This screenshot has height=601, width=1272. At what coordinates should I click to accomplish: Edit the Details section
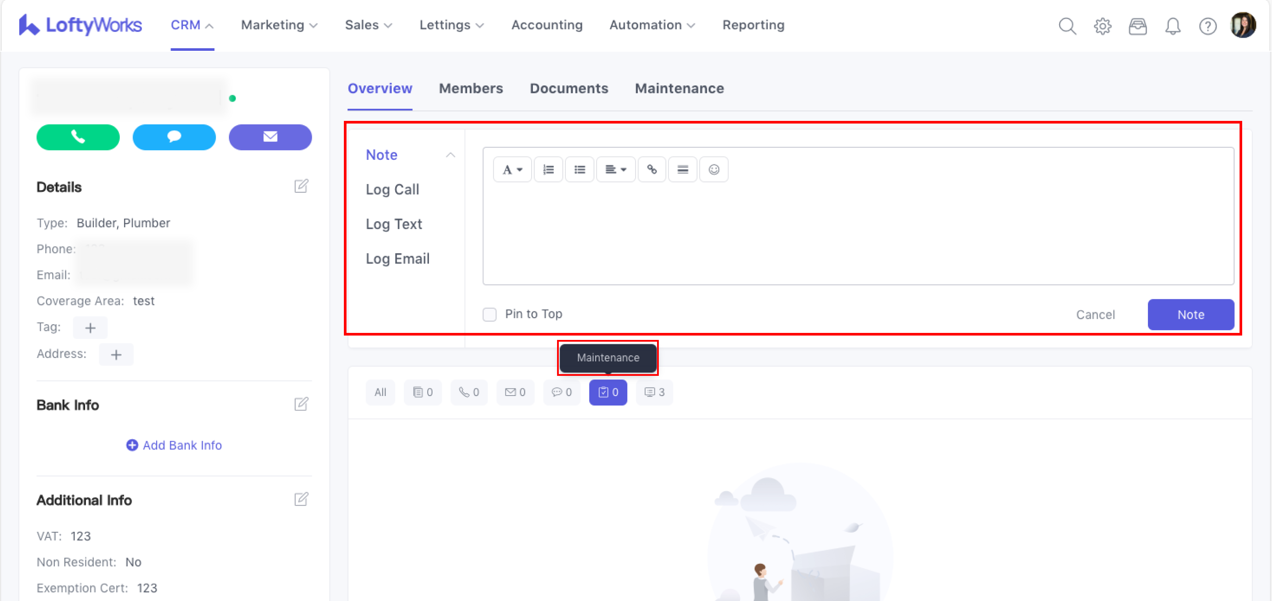(301, 186)
